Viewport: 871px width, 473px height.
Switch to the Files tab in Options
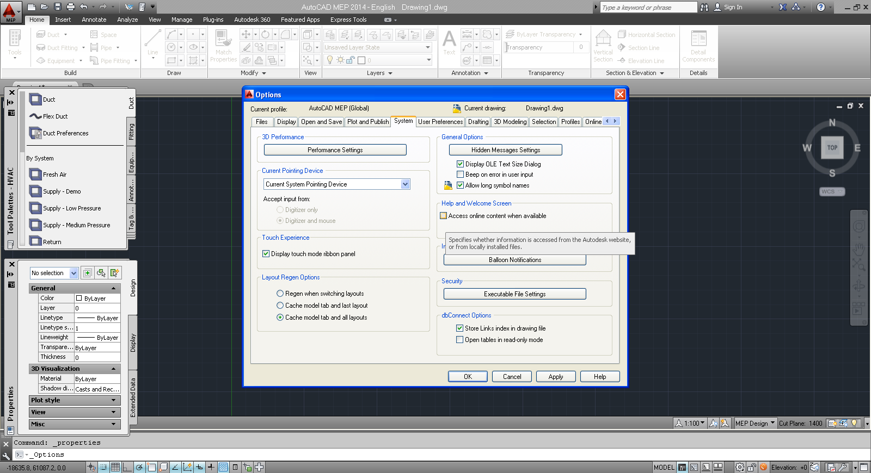point(262,122)
